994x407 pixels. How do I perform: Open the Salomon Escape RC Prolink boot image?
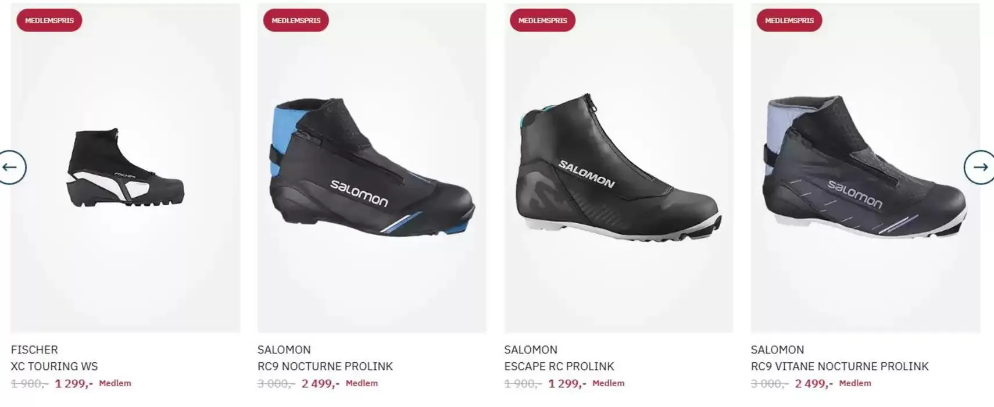[x=618, y=168]
